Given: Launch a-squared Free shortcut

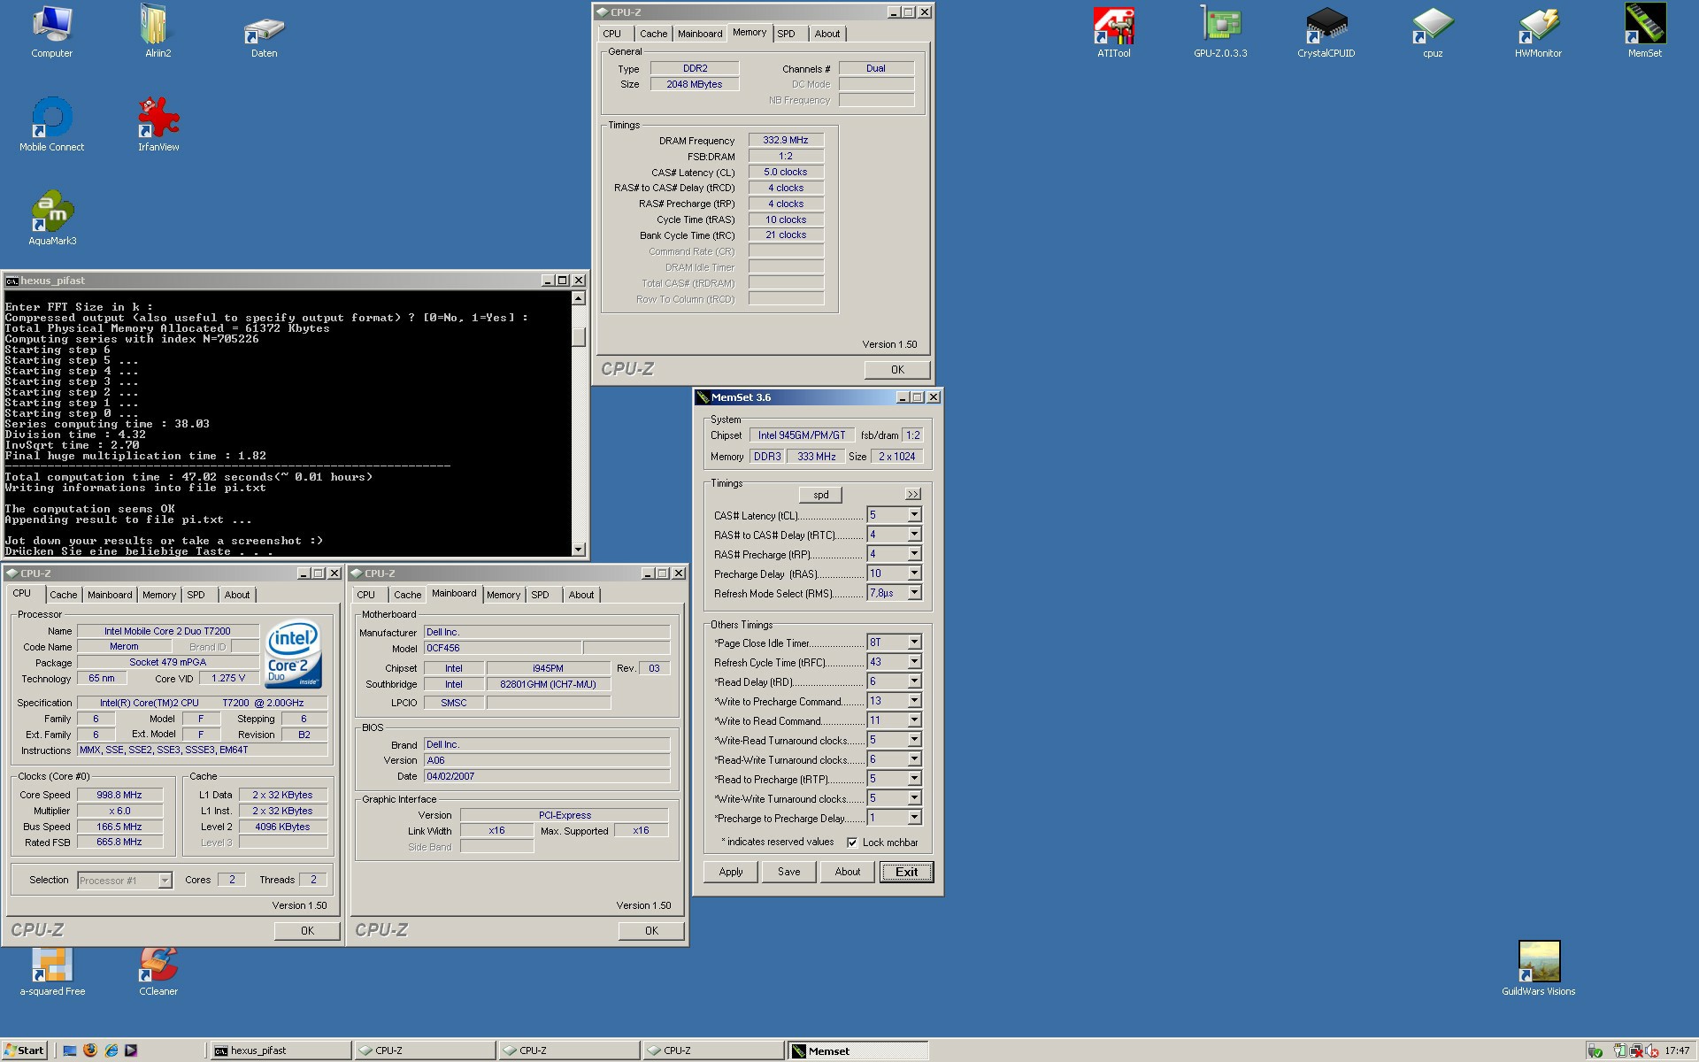Looking at the screenshot, I should pyautogui.click(x=52, y=972).
